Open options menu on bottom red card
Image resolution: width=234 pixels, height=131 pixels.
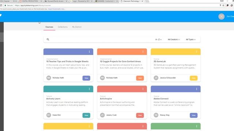point(143,126)
